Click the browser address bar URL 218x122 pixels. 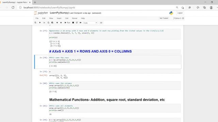coord(49,7)
